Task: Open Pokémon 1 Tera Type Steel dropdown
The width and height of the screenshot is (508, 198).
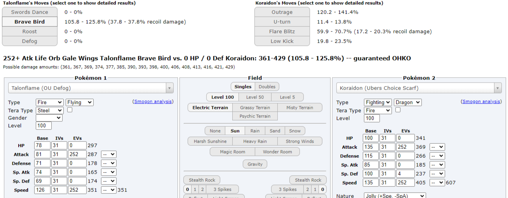Action: 50,110
